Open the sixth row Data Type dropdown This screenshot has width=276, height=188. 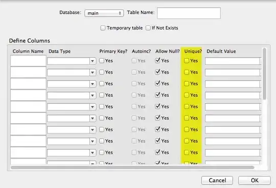click(x=72, y=119)
